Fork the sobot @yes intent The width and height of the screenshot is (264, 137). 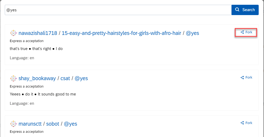pyautogui.click(x=246, y=123)
